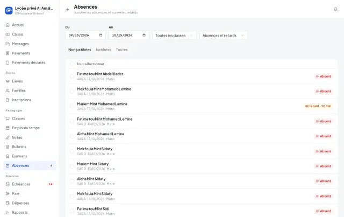Select Aicha Mint Mohamed Lemine checkbox
The height and width of the screenshot is (217, 344).
tap(72, 136)
